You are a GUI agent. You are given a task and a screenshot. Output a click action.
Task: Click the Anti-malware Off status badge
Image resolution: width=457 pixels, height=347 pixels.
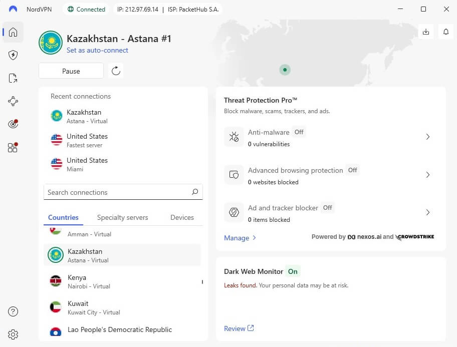tap(299, 132)
